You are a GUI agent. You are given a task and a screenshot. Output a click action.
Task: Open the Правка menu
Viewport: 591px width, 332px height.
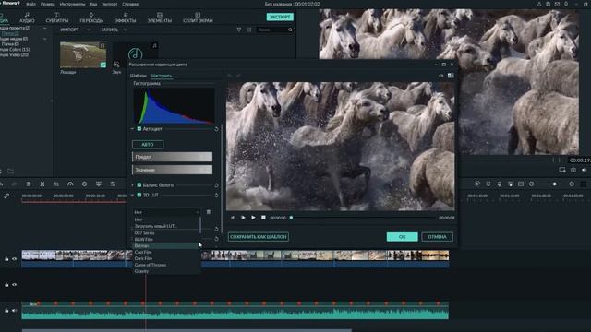click(47, 4)
